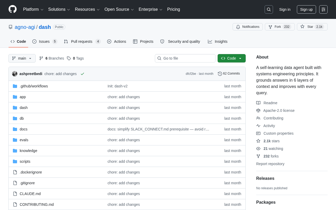Viewport: 336px width, 210px height.
Task: Click the docs folder icon
Action: (x=15, y=129)
